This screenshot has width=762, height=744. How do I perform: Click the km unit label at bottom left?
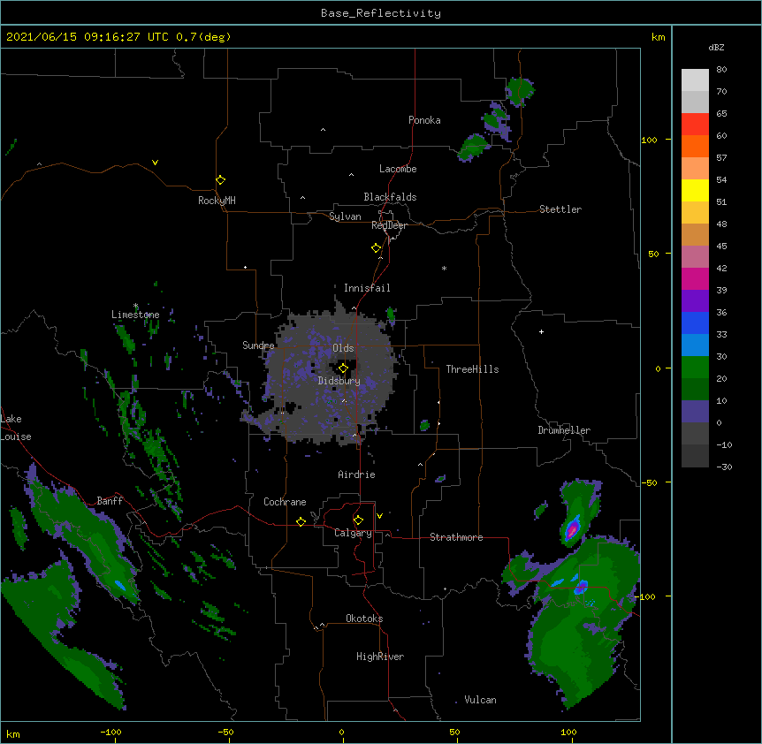13,734
